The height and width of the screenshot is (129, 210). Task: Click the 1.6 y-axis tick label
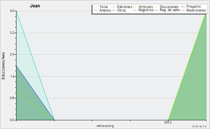pos(12,76)
